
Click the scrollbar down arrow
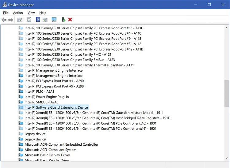tap(227, 158)
